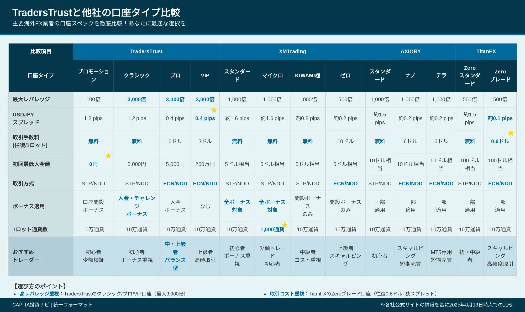The image size is (525, 312).
Task: Click the star icon on VIP 0.4 pips
Action: (214, 110)
